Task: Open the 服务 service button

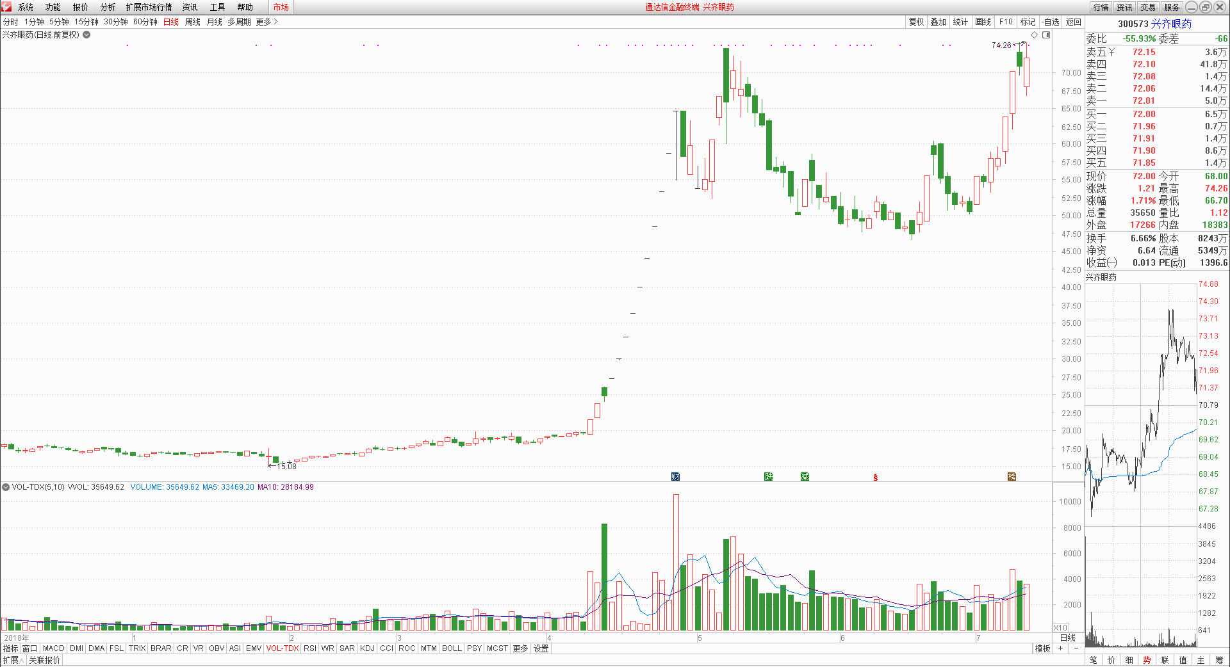Action: tap(1172, 7)
